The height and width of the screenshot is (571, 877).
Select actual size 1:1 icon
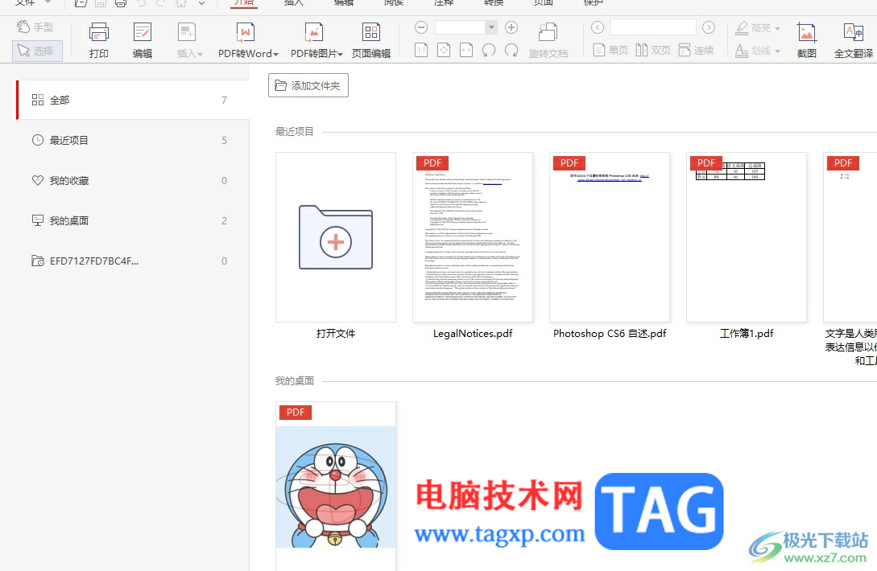421,51
